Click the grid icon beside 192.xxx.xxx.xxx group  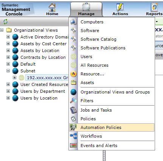(22, 78)
